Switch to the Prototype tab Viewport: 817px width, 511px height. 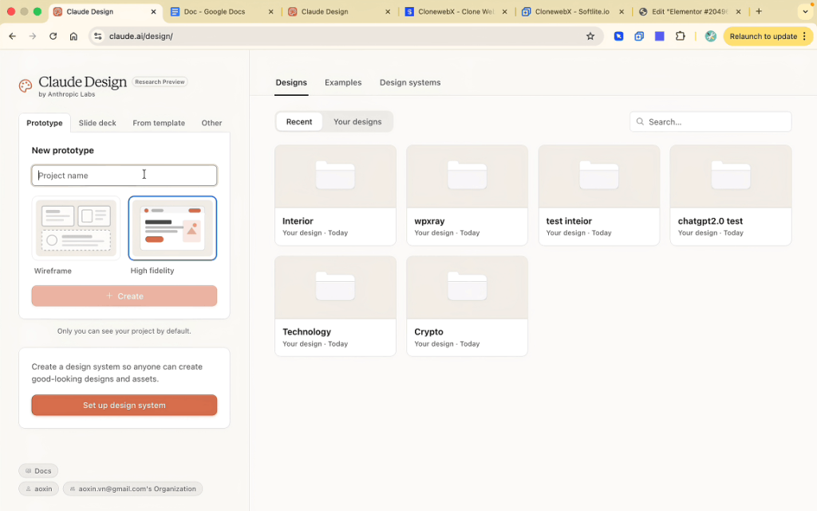point(45,123)
